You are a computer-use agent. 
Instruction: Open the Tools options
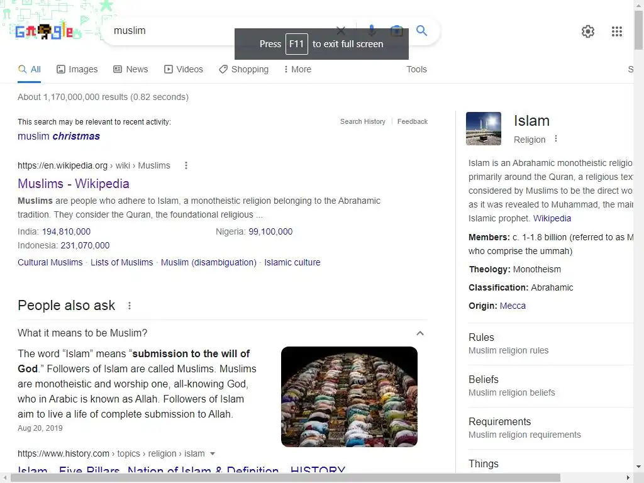point(416,69)
